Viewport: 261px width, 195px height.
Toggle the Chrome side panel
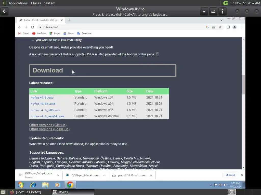click(228, 27)
